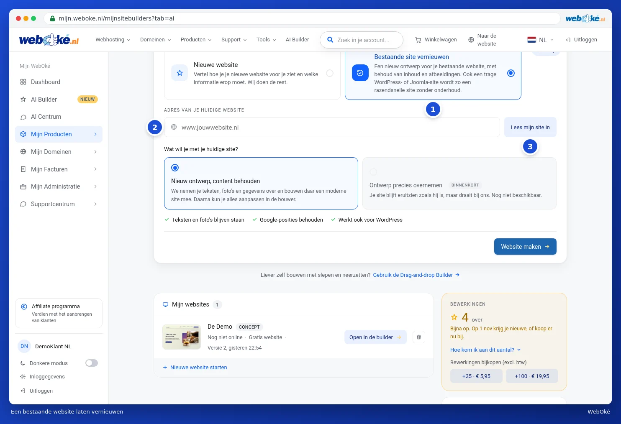
Task: Select Bestaande site vernieuwen radio button
Action: pyautogui.click(x=511, y=73)
